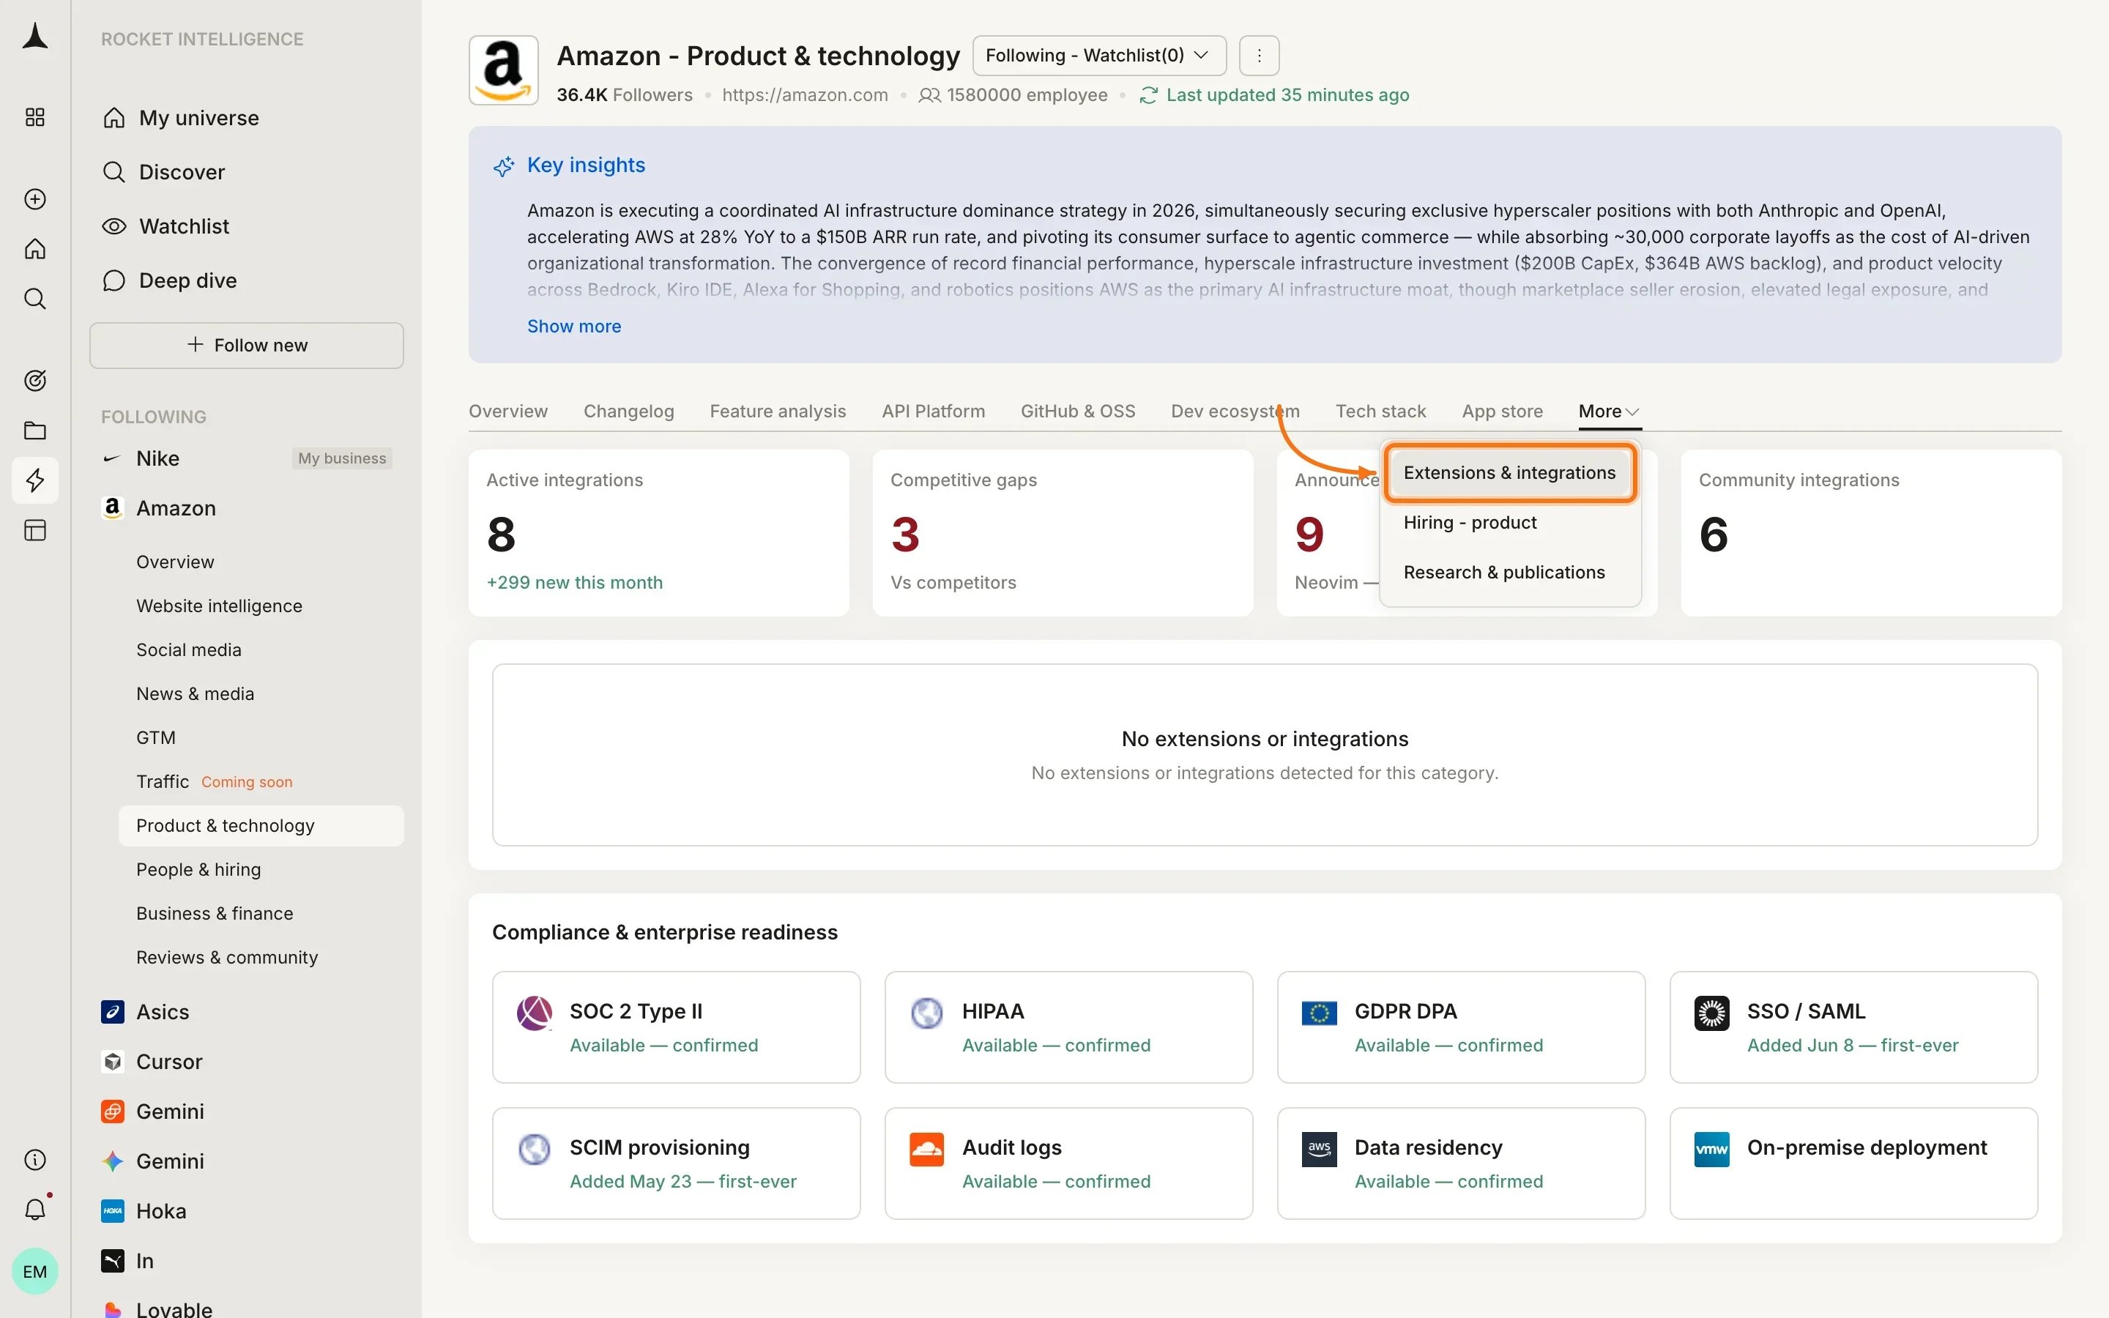Click the Amazon logo in page header
Viewport: 2109px width, 1318px height.
pos(504,70)
